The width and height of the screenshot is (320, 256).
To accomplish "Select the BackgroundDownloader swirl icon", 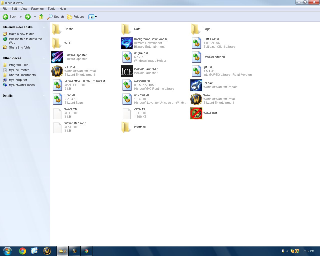I will [126, 43].
